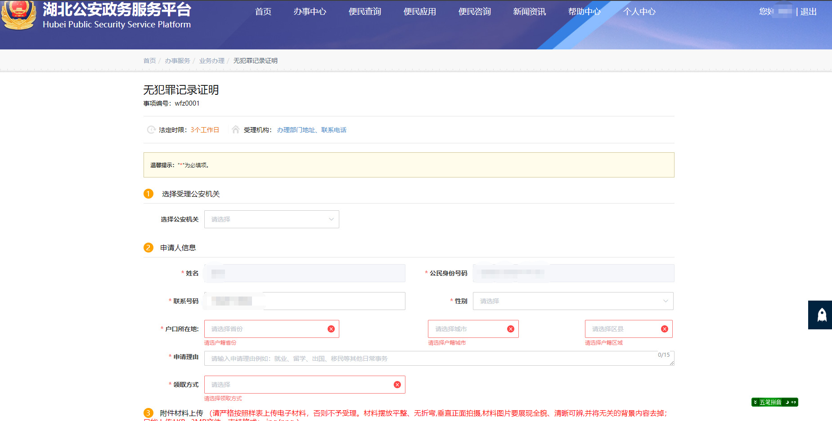Viewport: 832px width, 421px height.
Task: Click the 姓名 name field
Action: pyautogui.click(x=305, y=273)
